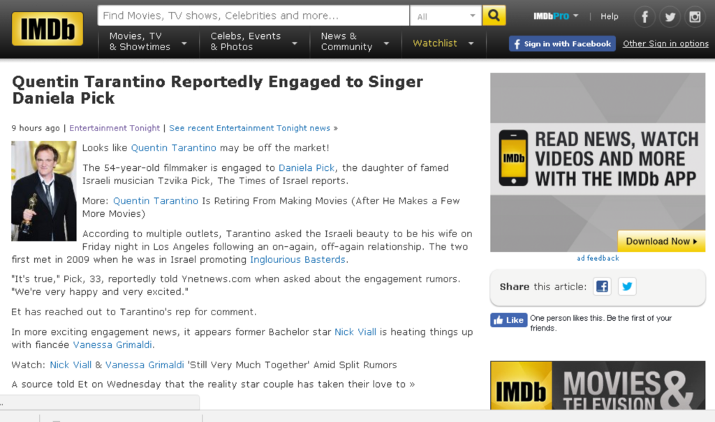This screenshot has height=422, width=715.
Task: Open IMDb's Instagram page icon in header
Action: (x=695, y=17)
